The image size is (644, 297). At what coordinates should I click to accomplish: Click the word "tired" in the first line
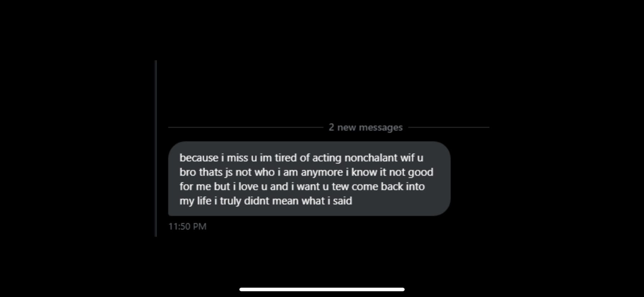click(286, 158)
